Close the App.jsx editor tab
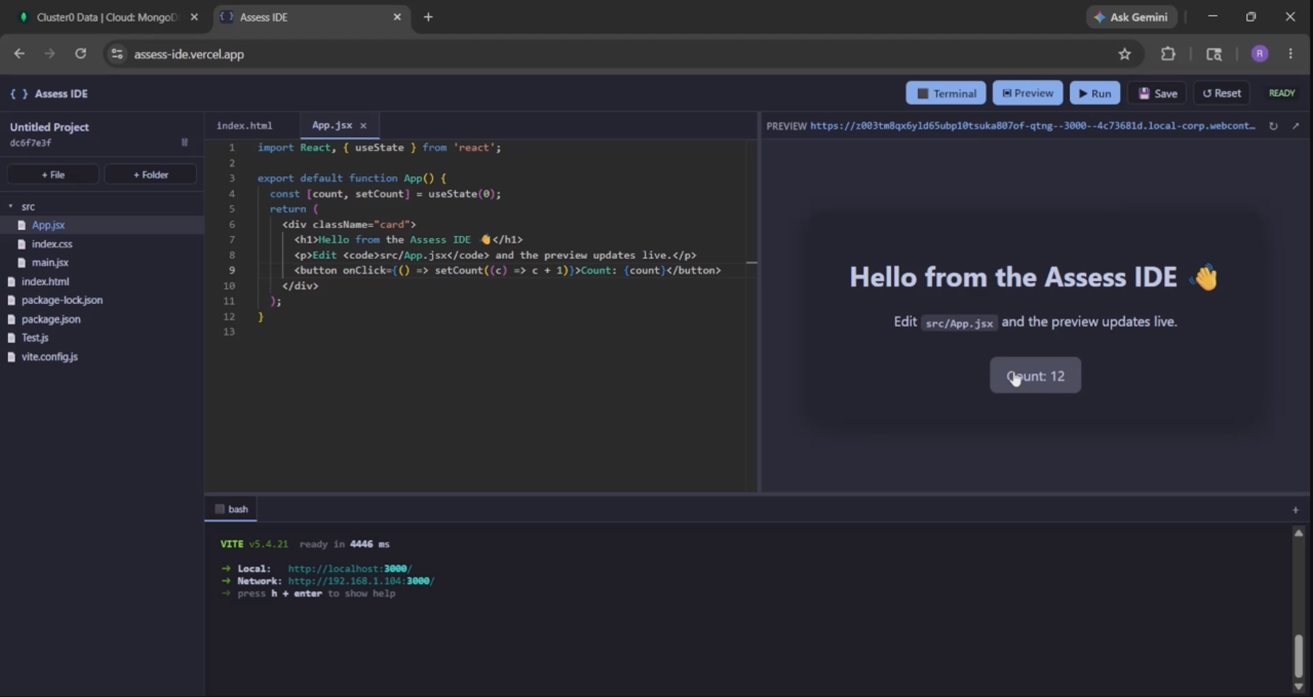Screen dimensions: 1313x697 pos(364,126)
